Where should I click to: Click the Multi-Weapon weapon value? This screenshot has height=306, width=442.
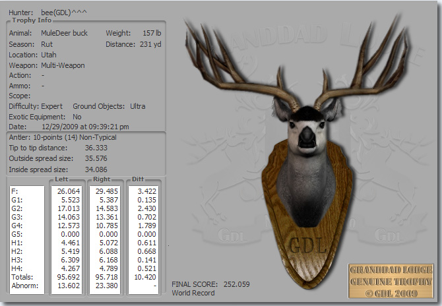tap(63, 65)
